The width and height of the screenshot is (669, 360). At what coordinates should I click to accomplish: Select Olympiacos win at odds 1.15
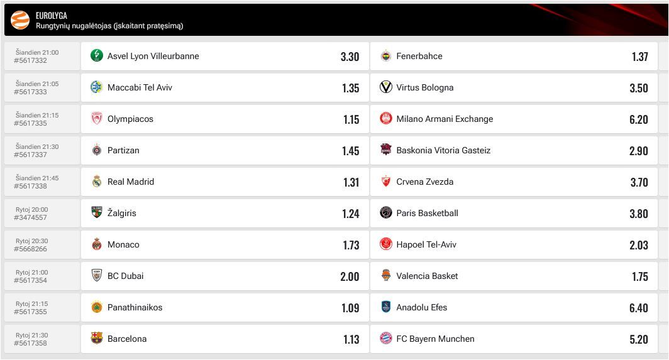351,119
